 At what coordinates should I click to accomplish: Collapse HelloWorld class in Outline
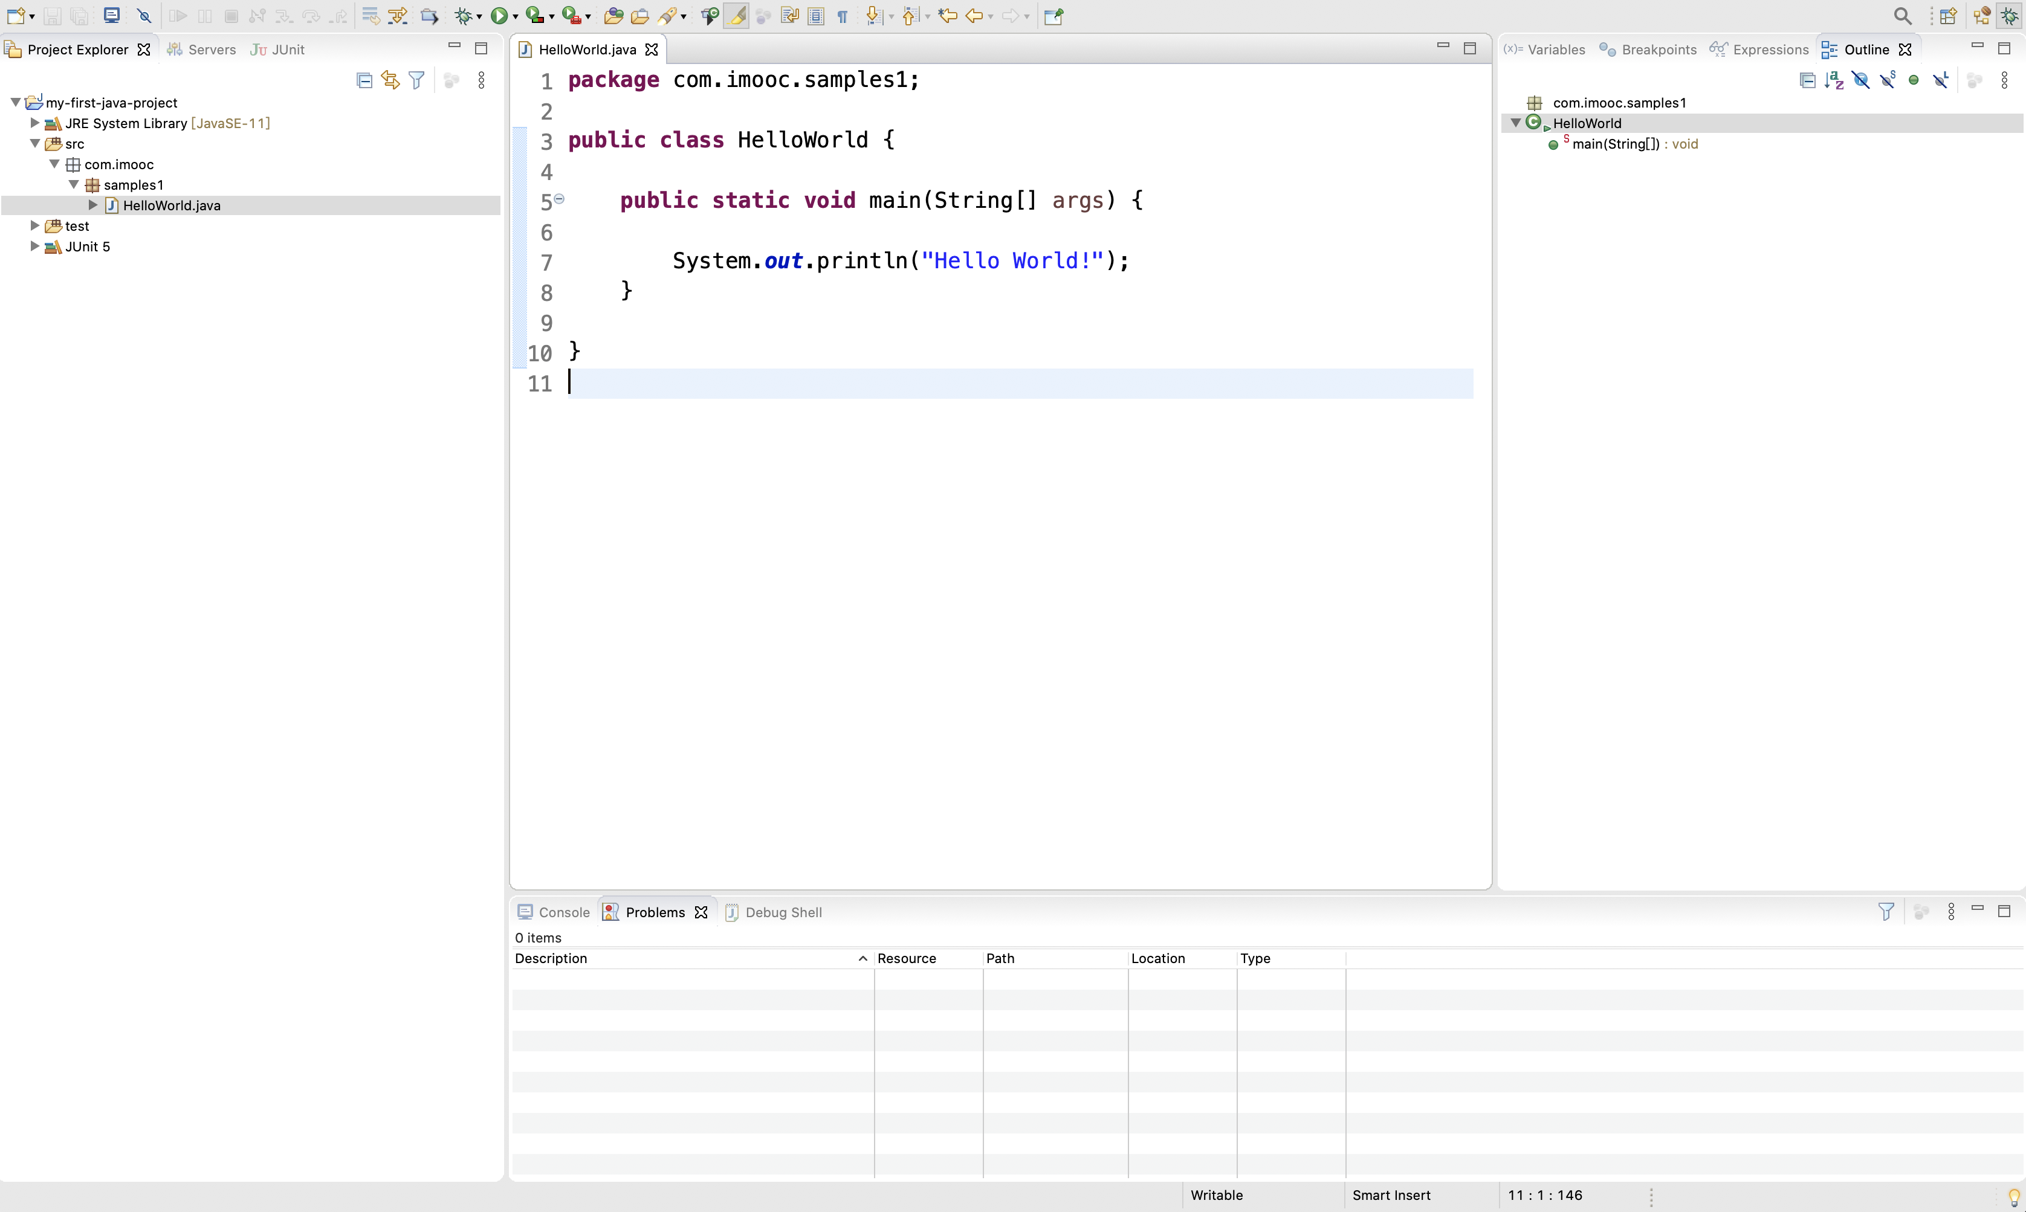1515,123
